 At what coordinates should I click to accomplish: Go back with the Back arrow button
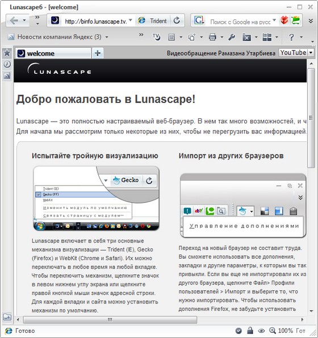pyautogui.click(x=14, y=20)
